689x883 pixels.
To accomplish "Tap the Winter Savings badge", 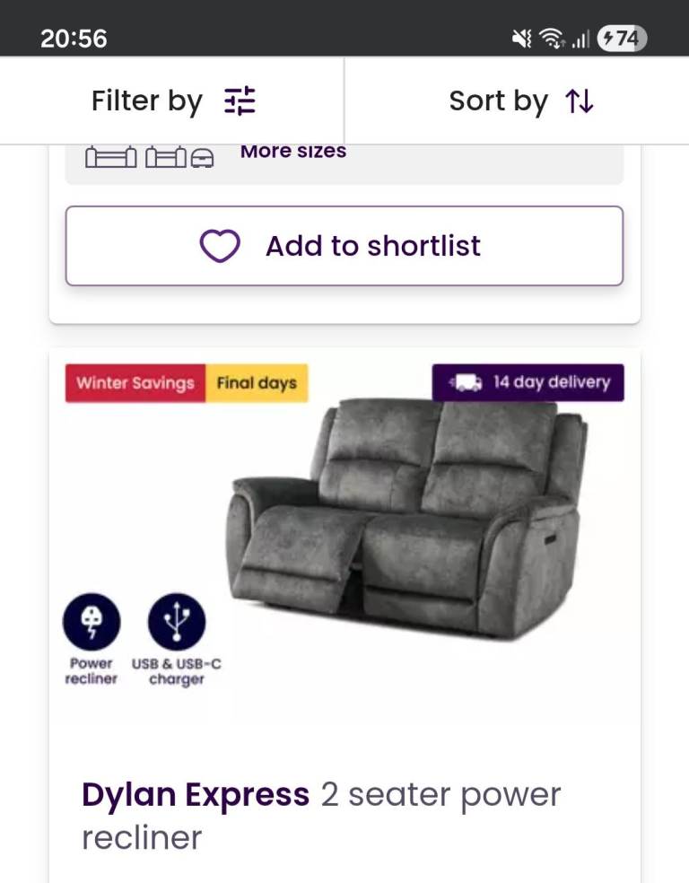I will (135, 383).
